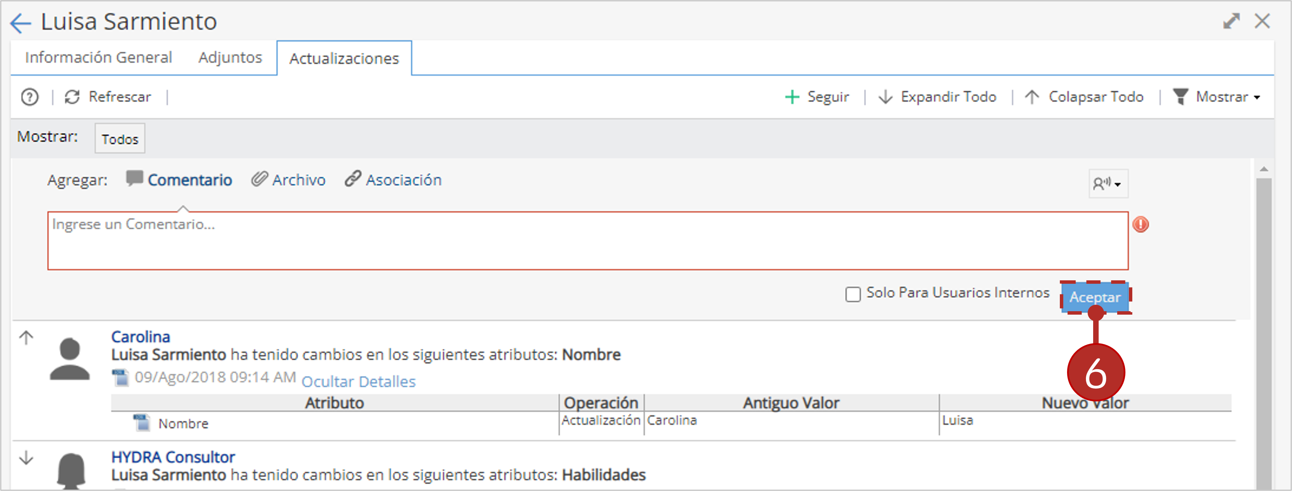Click the Nombre attribute row icon
The image size is (1292, 491).
(141, 422)
